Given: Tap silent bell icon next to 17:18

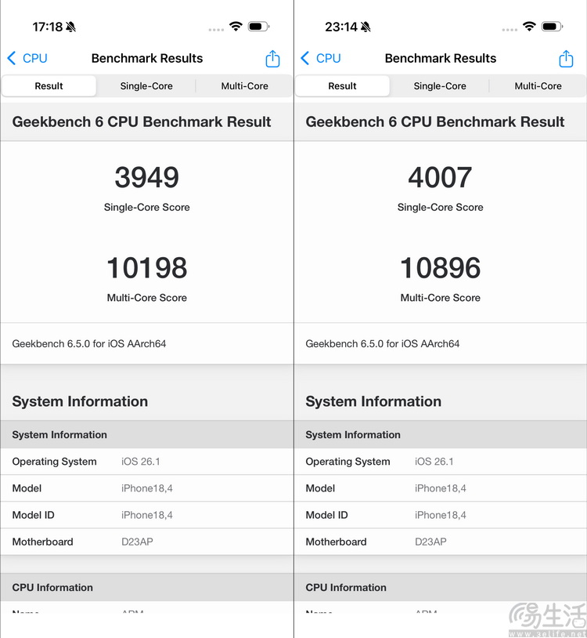Looking at the screenshot, I should pyautogui.click(x=70, y=27).
